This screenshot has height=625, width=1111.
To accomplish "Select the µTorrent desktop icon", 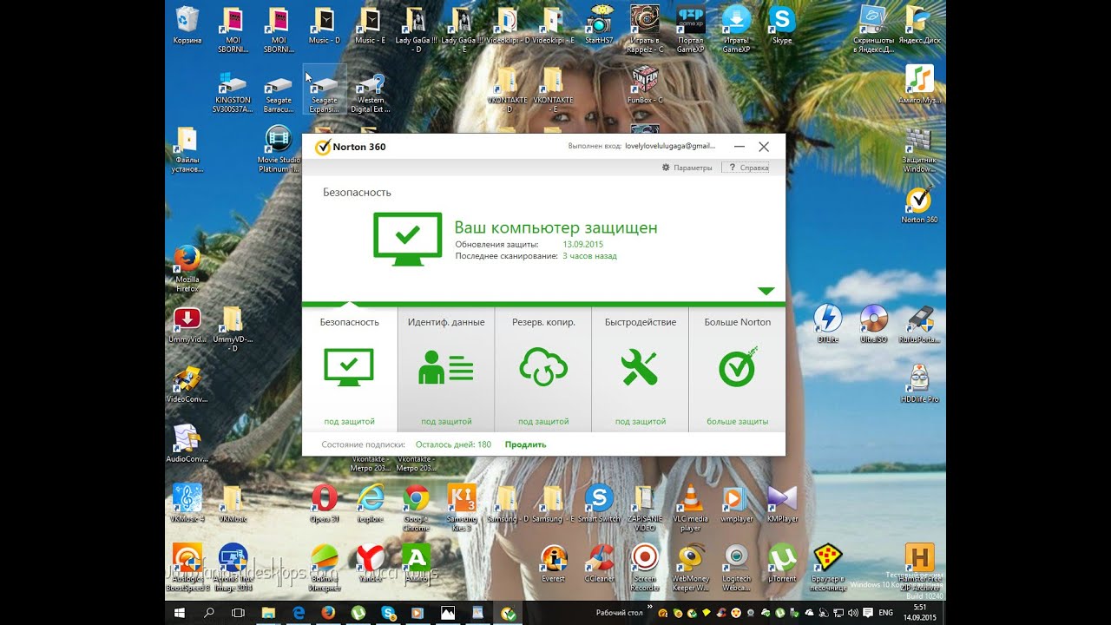I will (x=782, y=563).
